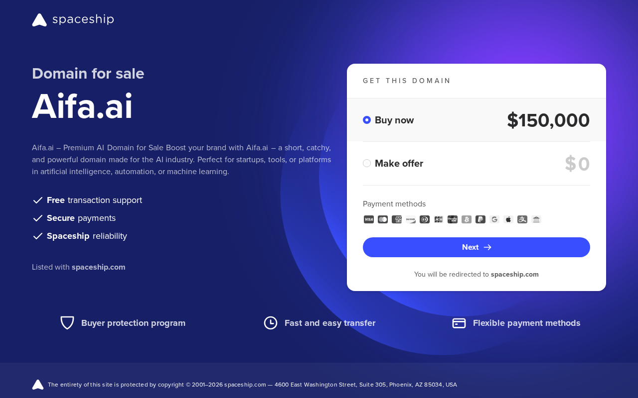Click the Mastercard payment icon

click(x=383, y=219)
